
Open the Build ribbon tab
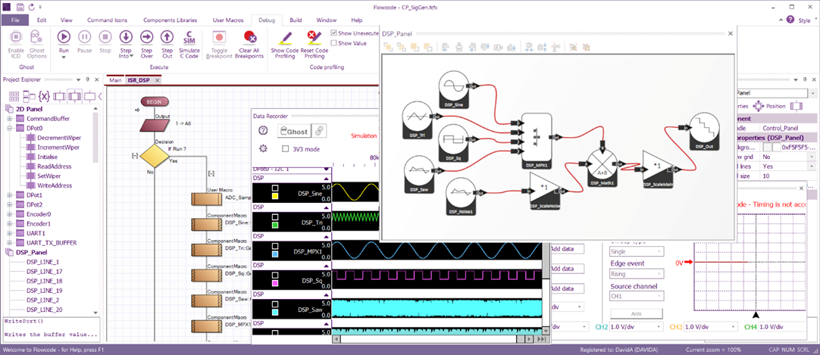point(296,20)
